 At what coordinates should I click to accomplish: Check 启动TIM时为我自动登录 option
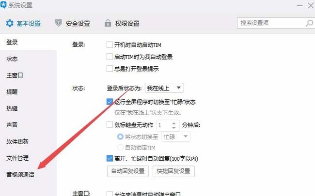[x=110, y=57]
